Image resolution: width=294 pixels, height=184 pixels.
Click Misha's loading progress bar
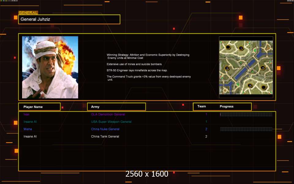coord(246,129)
